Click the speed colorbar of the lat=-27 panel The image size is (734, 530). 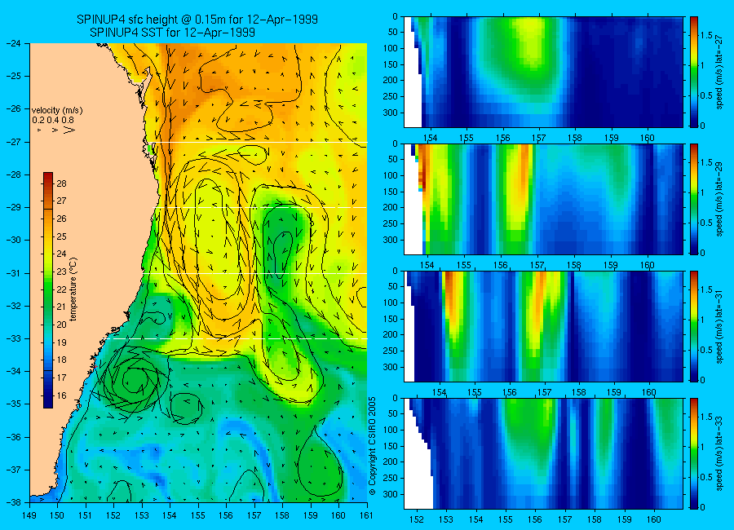pyautogui.click(x=694, y=72)
